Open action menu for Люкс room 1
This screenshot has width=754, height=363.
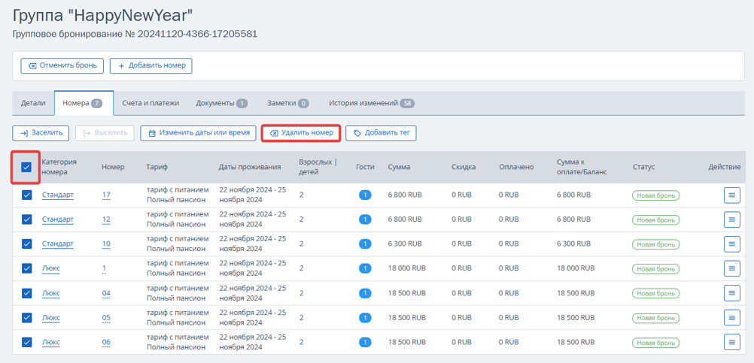[x=732, y=268]
